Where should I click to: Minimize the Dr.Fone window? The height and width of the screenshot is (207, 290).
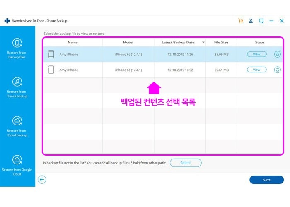point(271,21)
